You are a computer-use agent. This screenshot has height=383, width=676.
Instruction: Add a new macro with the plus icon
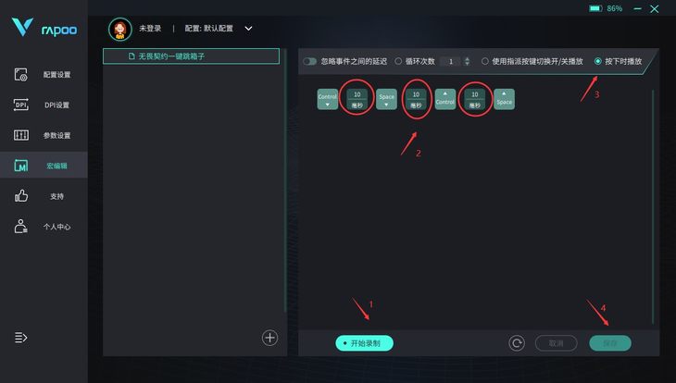click(269, 338)
